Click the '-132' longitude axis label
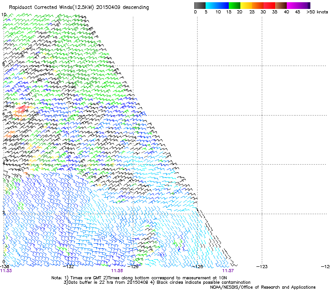 click(69, 267)
